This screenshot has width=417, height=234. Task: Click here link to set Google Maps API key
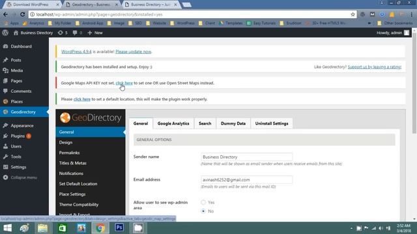point(124,83)
